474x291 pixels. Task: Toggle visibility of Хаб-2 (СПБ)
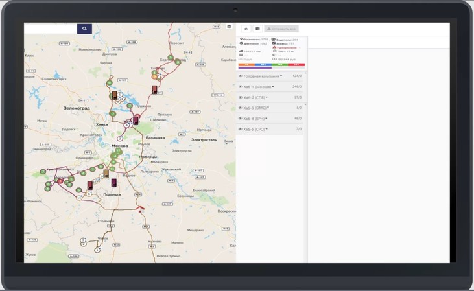pyautogui.click(x=241, y=97)
